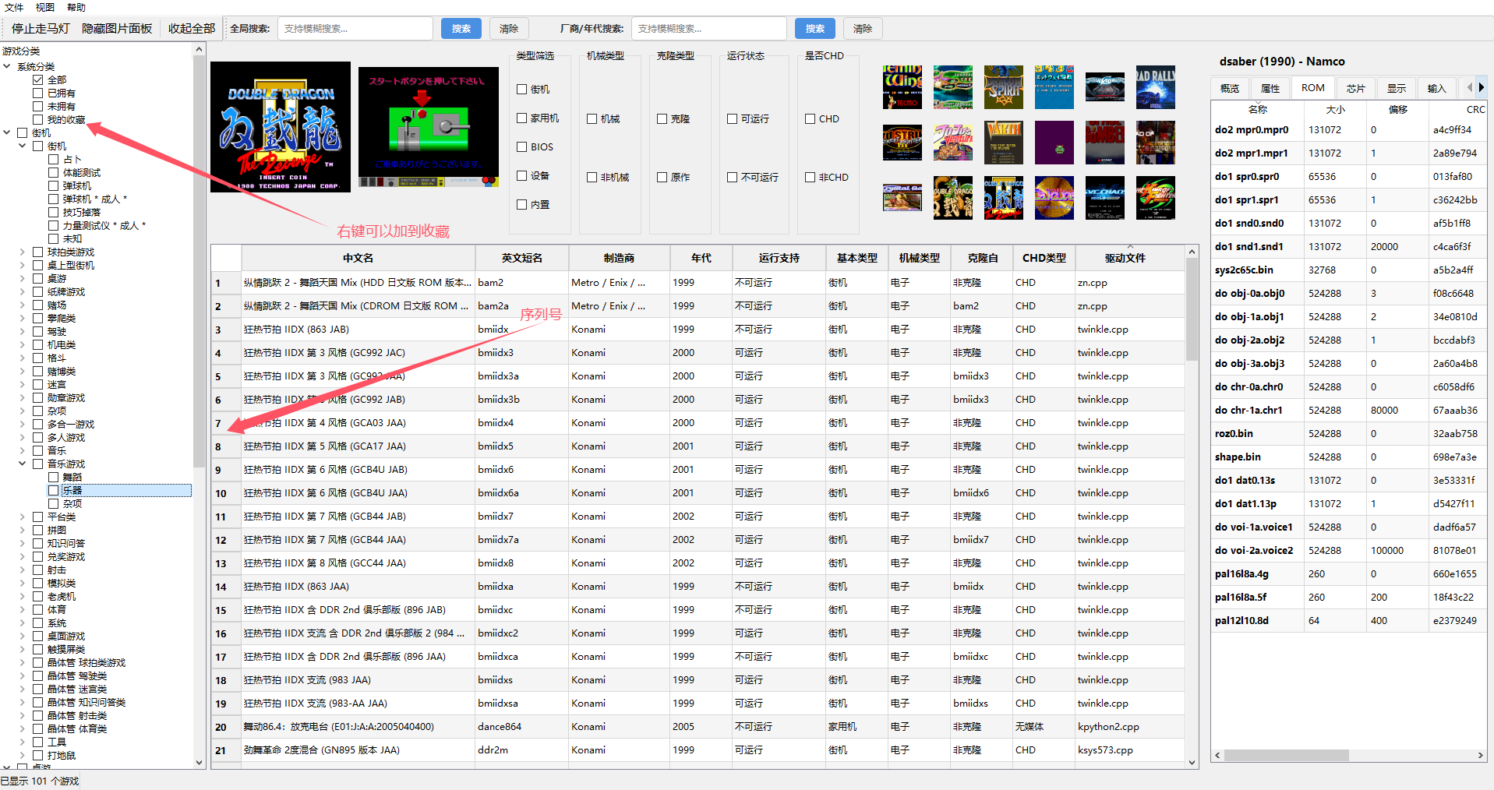Click the category tree vertical scrollbar thumb

pos(199,261)
